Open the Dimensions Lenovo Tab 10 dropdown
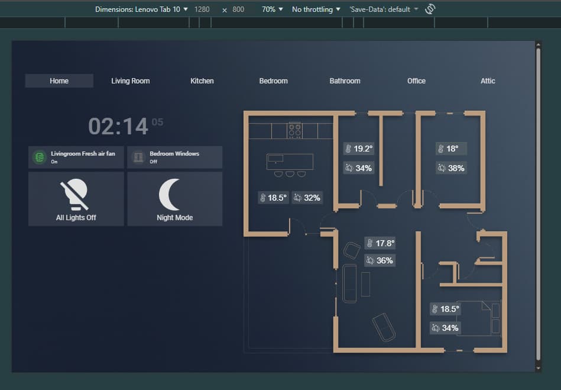561x390 pixels. pos(141,9)
